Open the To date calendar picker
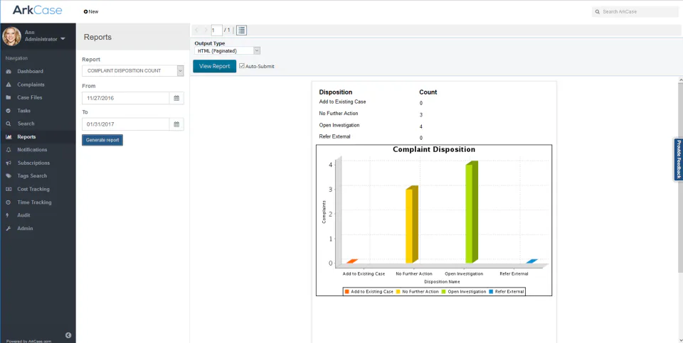The height and width of the screenshot is (343, 683). tap(176, 124)
